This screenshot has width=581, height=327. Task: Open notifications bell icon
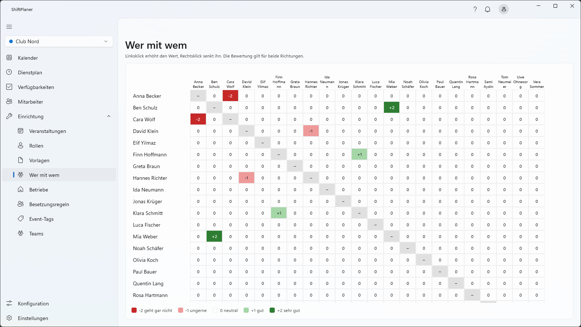pyautogui.click(x=488, y=10)
